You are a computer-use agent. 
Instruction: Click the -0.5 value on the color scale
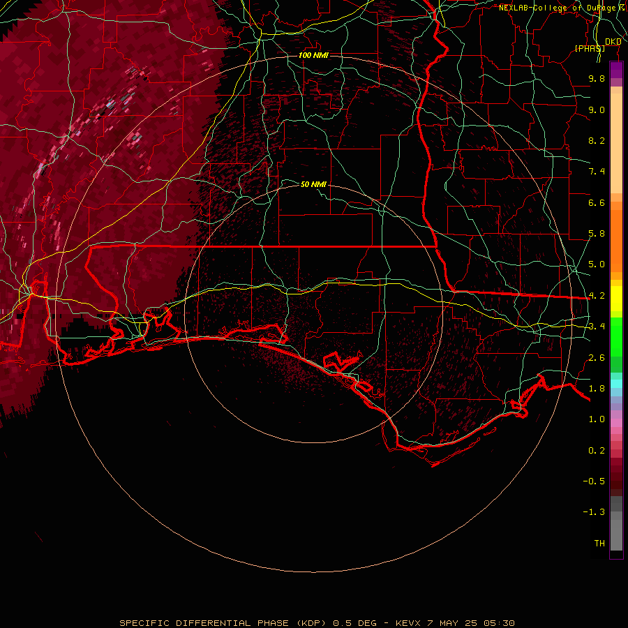pyautogui.click(x=594, y=481)
